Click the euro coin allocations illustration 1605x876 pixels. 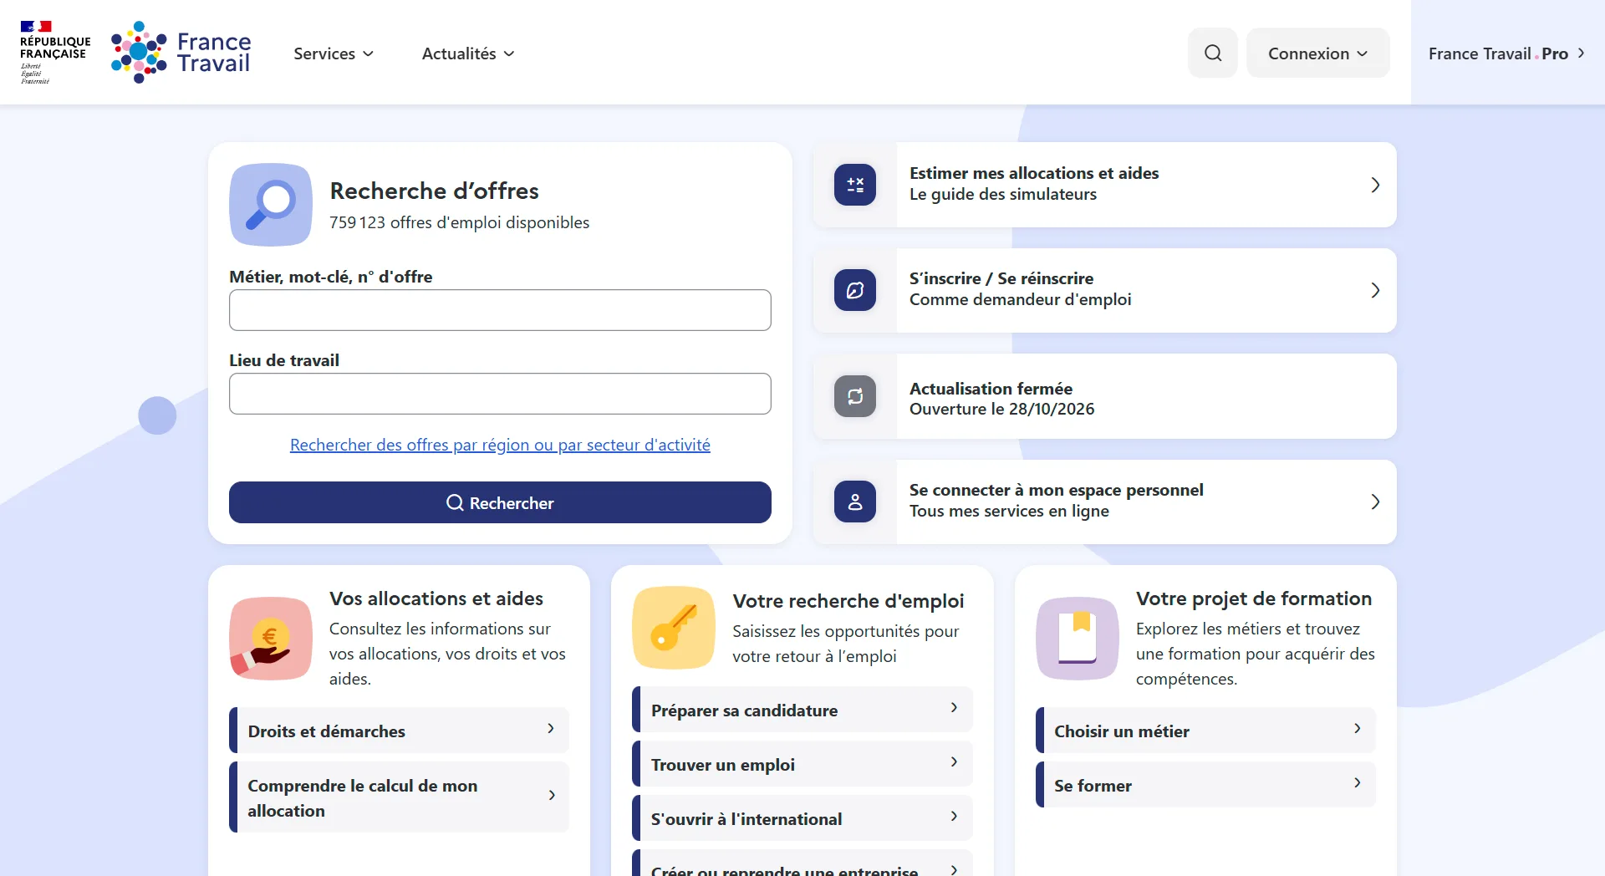pyautogui.click(x=271, y=638)
